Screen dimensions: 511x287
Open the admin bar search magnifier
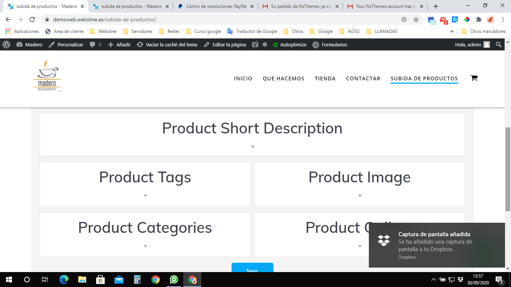(498, 44)
